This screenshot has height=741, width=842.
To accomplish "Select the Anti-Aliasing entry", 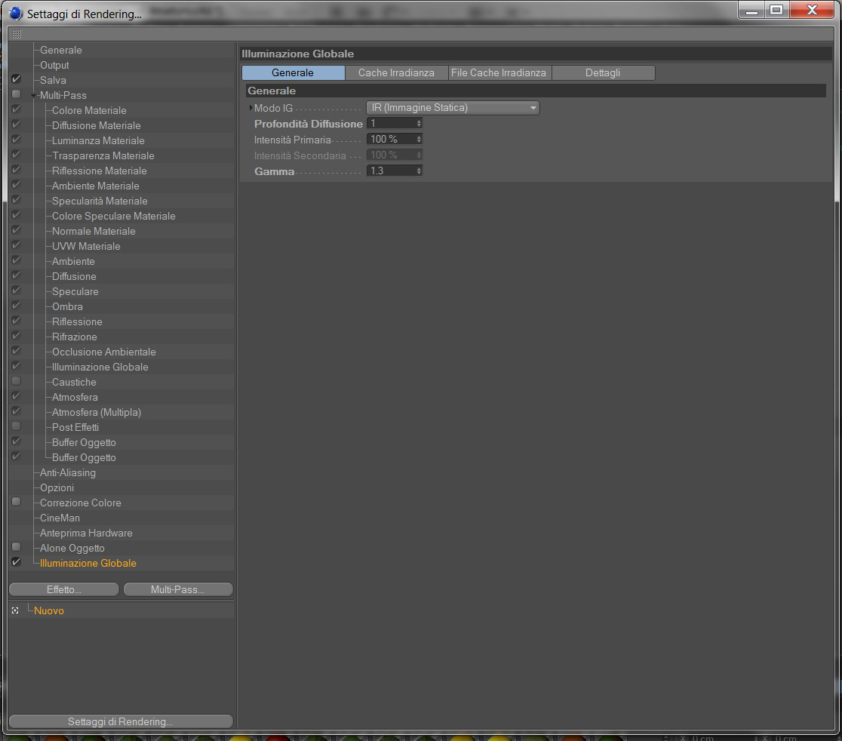I will click(68, 472).
